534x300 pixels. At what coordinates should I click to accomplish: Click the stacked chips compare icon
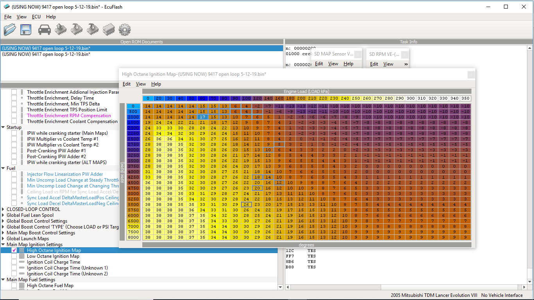pos(108,29)
